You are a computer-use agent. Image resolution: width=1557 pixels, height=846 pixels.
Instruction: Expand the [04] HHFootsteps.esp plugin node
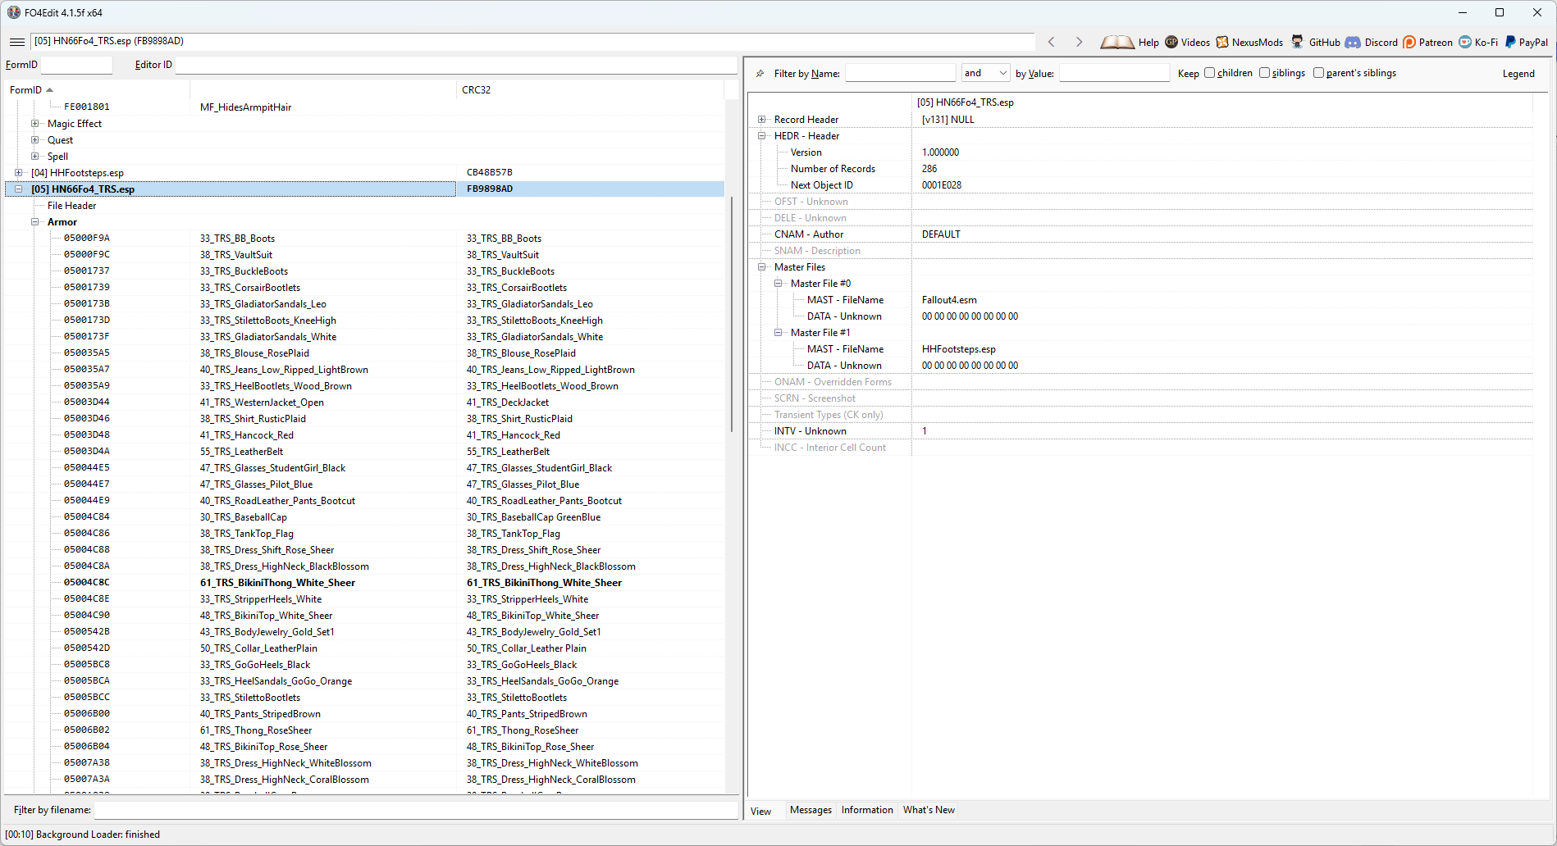19,173
